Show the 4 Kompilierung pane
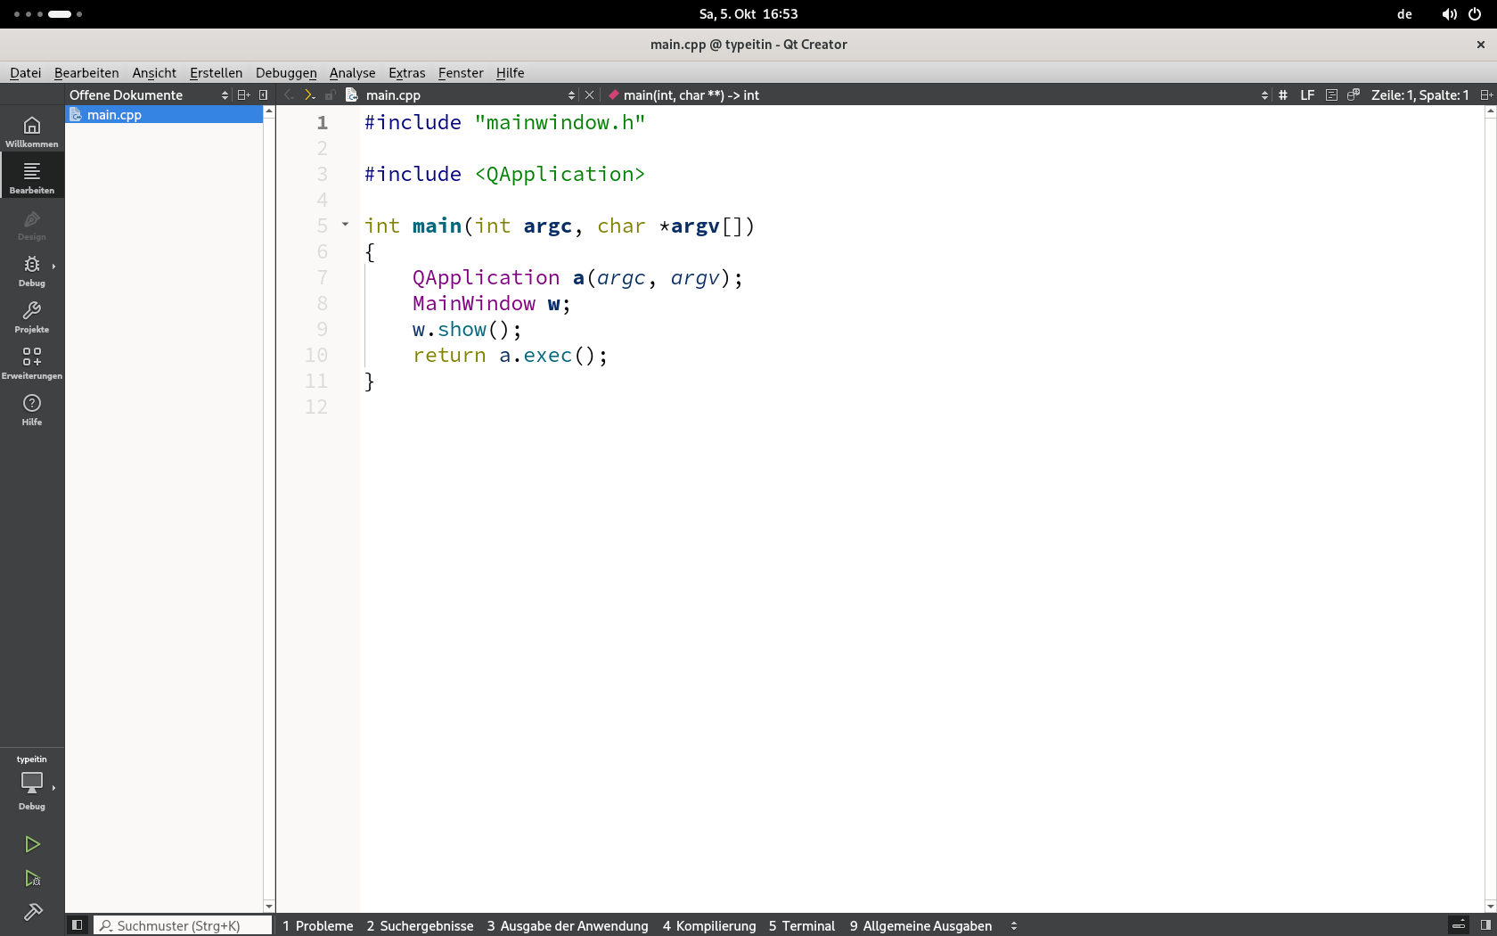Image resolution: width=1497 pixels, height=936 pixels. [709, 925]
